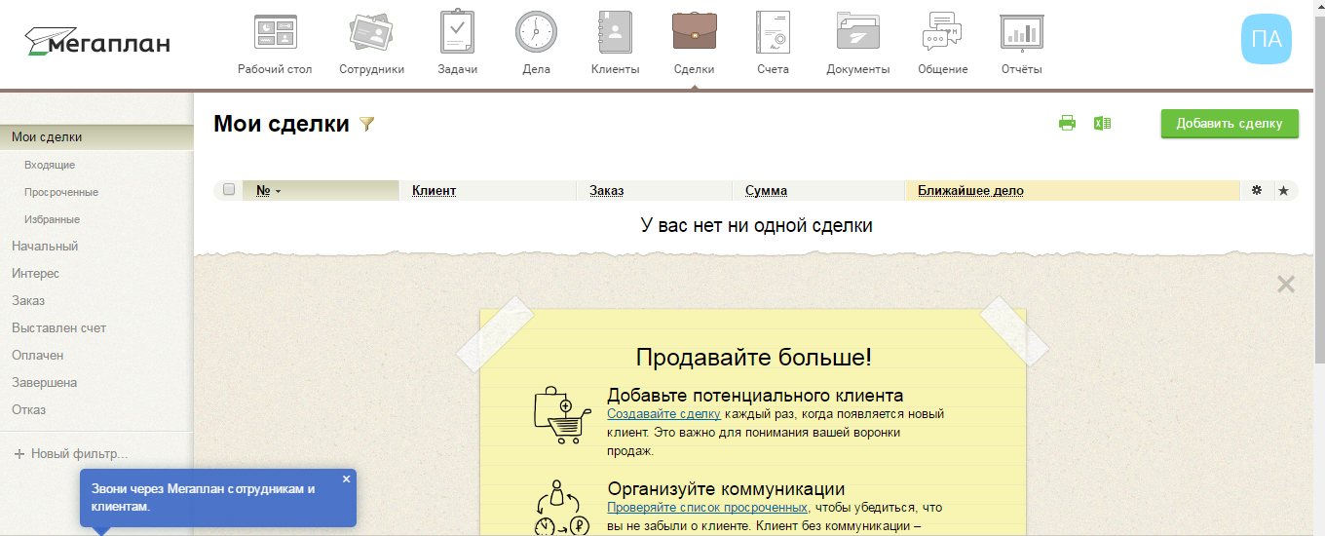The height and width of the screenshot is (536, 1325).
Task: Select Оплачен stage filter
Action: pos(37,356)
